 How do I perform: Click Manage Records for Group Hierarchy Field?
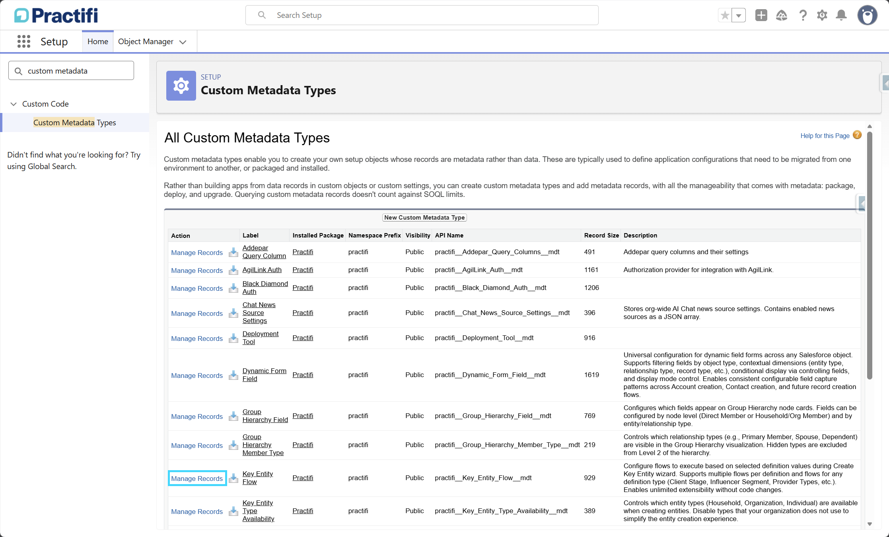(x=197, y=416)
